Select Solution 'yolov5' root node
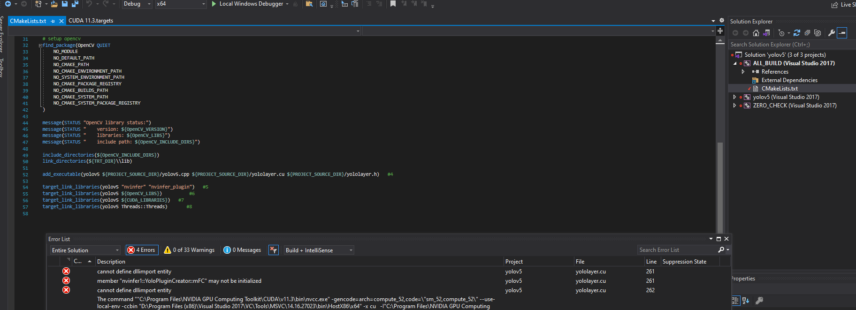This screenshot has height=310, width=856. click(x=785, y=55)
